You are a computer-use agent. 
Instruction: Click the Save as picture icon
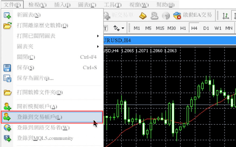coord(7,78)
